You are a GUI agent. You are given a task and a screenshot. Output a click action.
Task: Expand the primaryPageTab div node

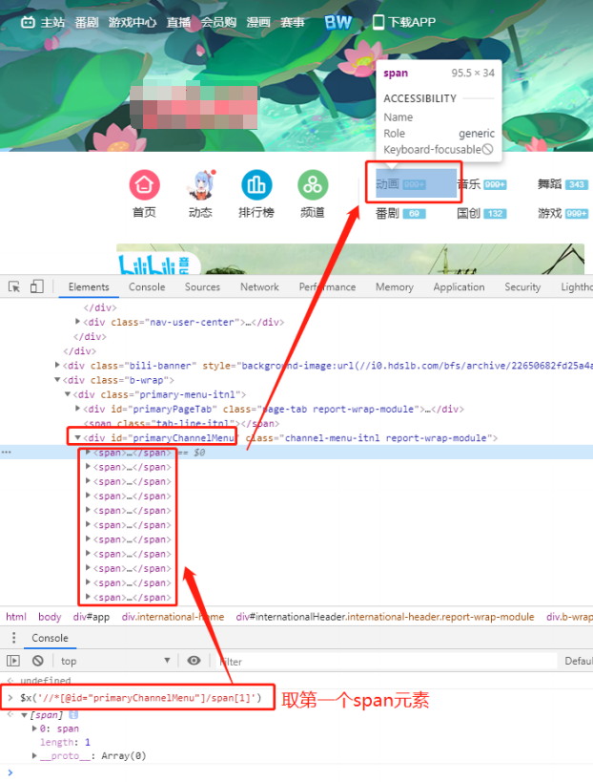pyautogui.click(x=77, y=409)
